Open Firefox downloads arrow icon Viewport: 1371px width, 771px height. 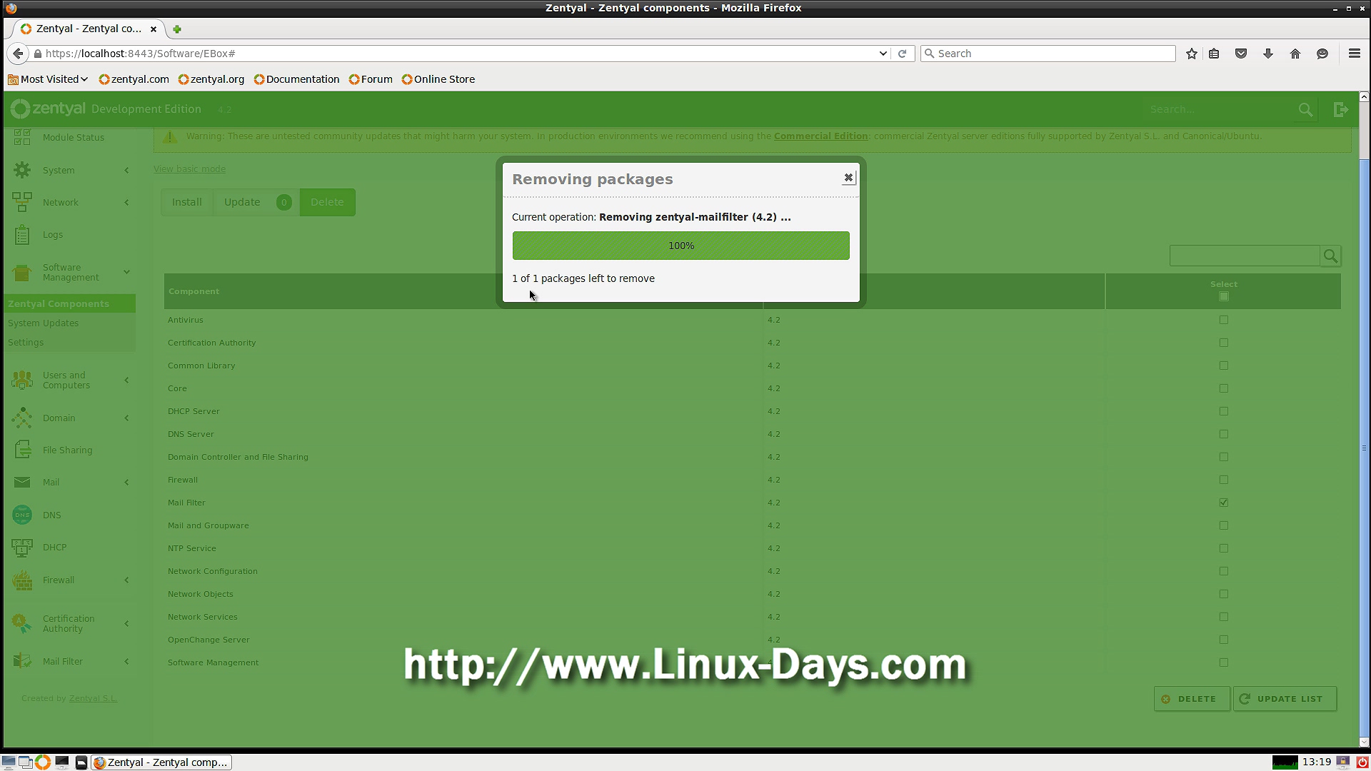coord(1268,54)
